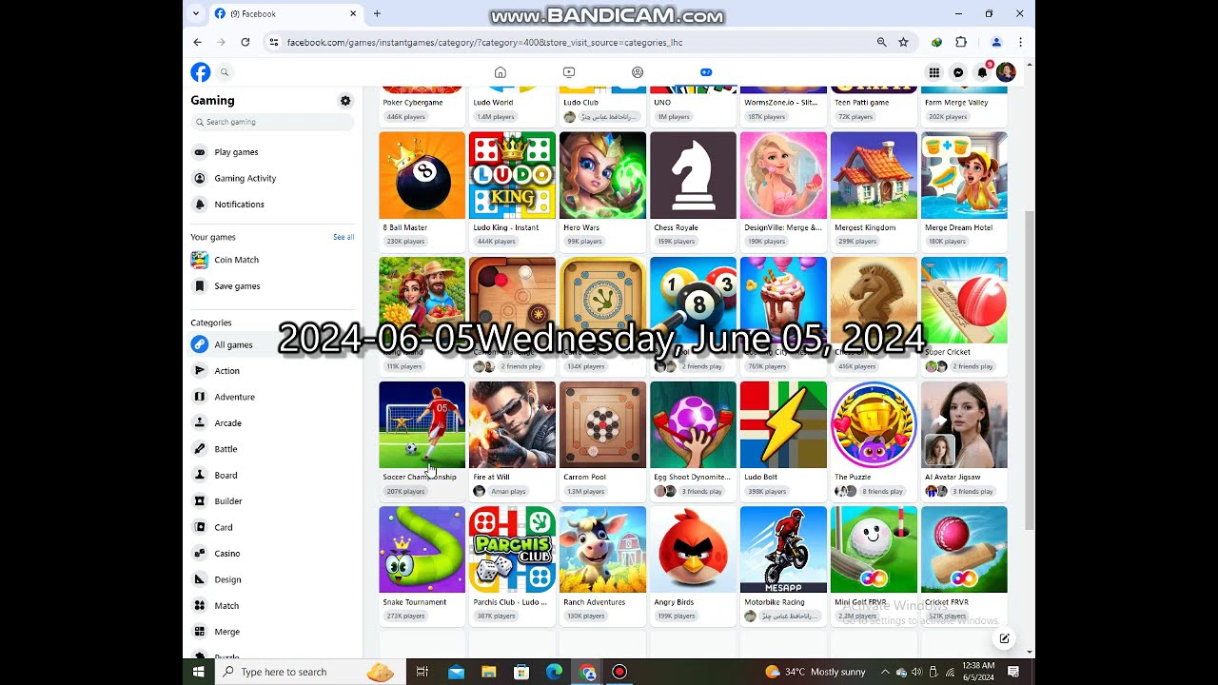Open the notifications bell icon
This screenshot has width=1218, height=685.
982,72
